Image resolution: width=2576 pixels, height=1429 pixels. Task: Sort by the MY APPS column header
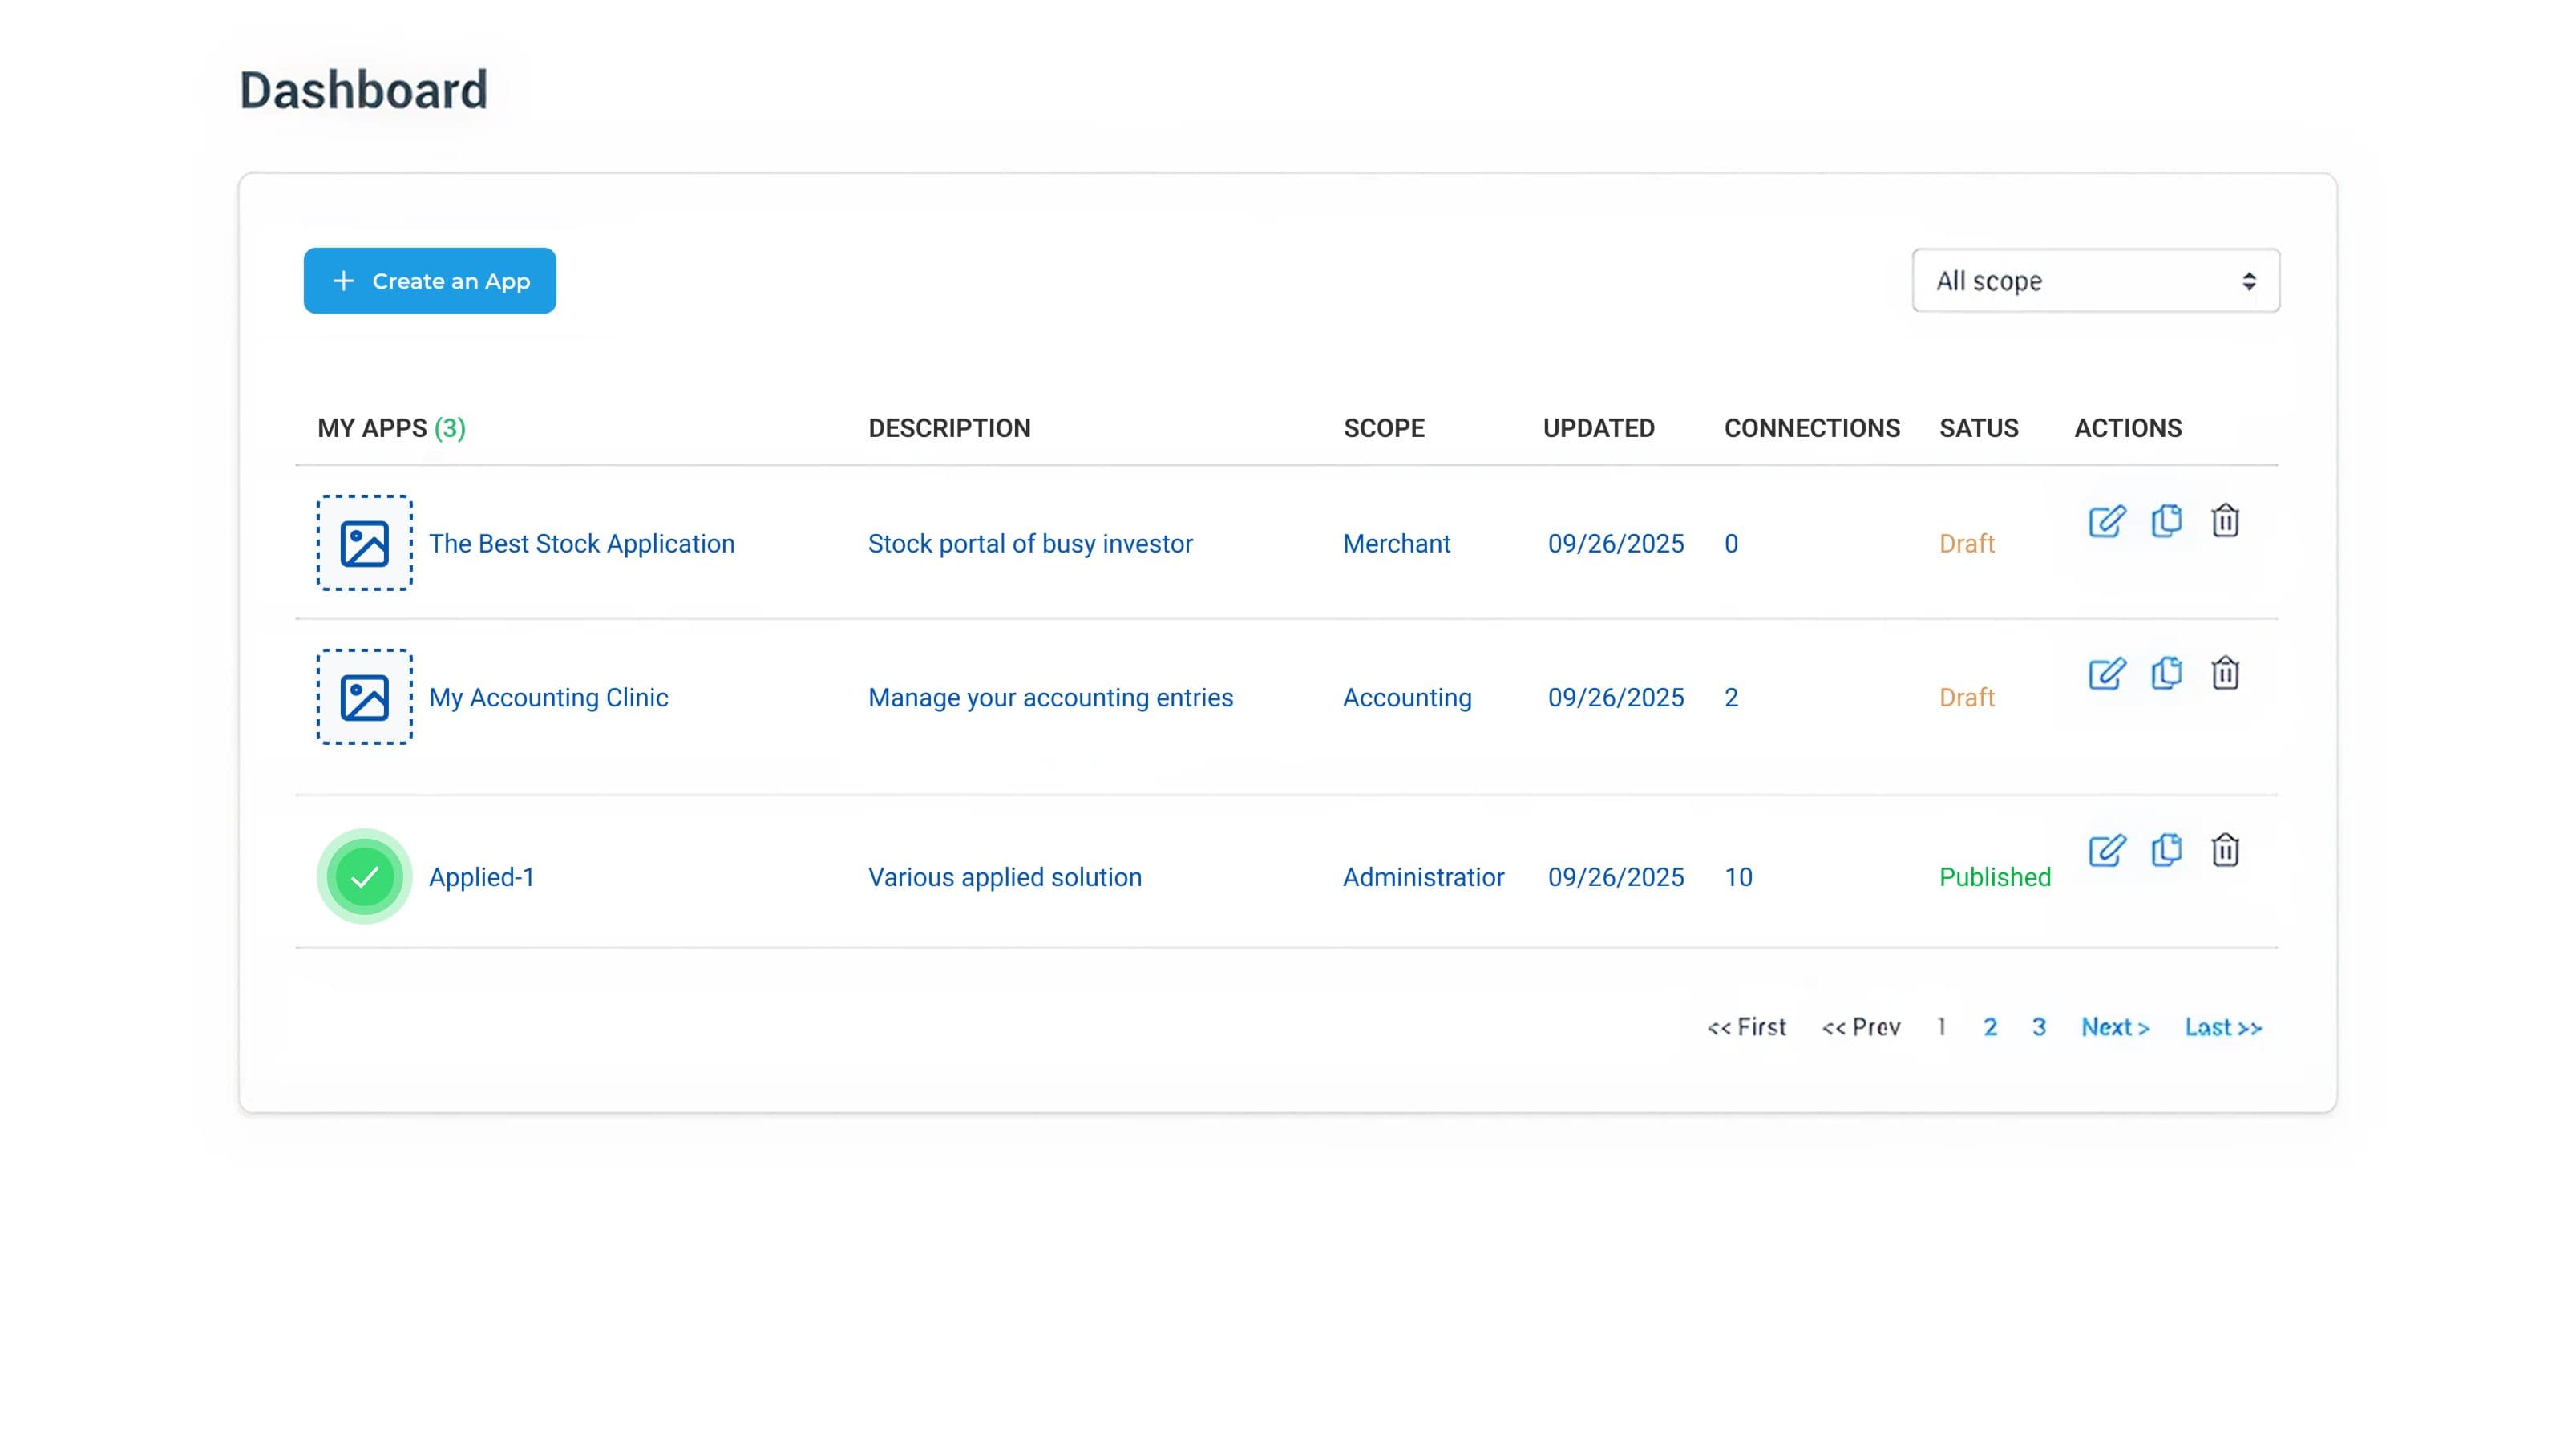coord(389,428)
